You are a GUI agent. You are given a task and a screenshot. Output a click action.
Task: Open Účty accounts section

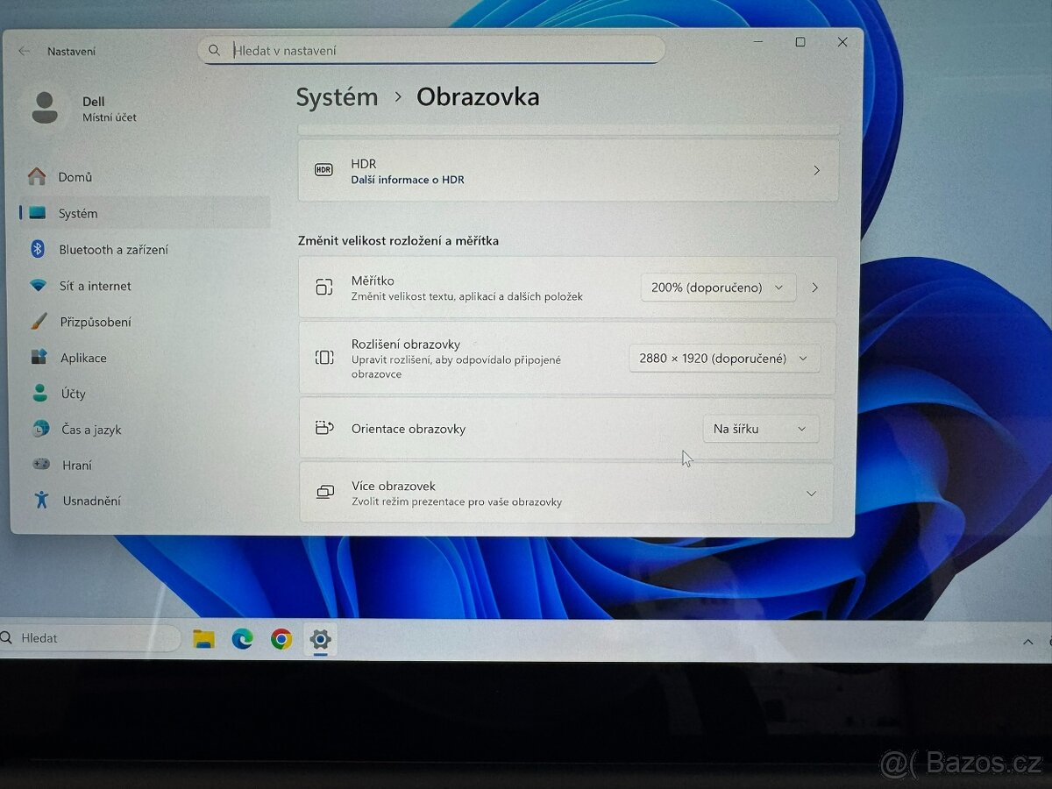(x=73, y=394)
